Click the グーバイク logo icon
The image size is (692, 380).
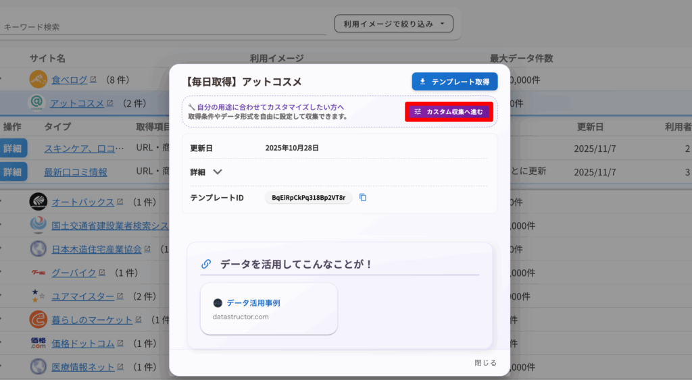(x=39, y=273)
